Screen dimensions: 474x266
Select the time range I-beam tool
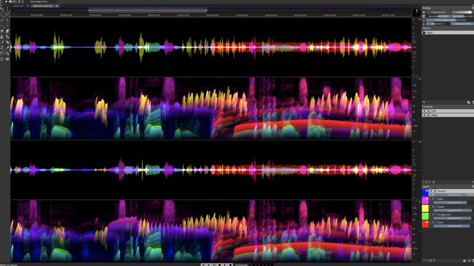(7, 9)
